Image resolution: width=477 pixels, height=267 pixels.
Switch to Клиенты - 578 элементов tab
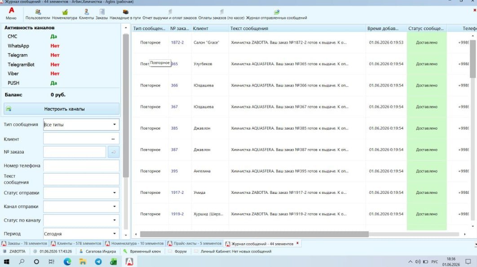click(x=76, y=244)
